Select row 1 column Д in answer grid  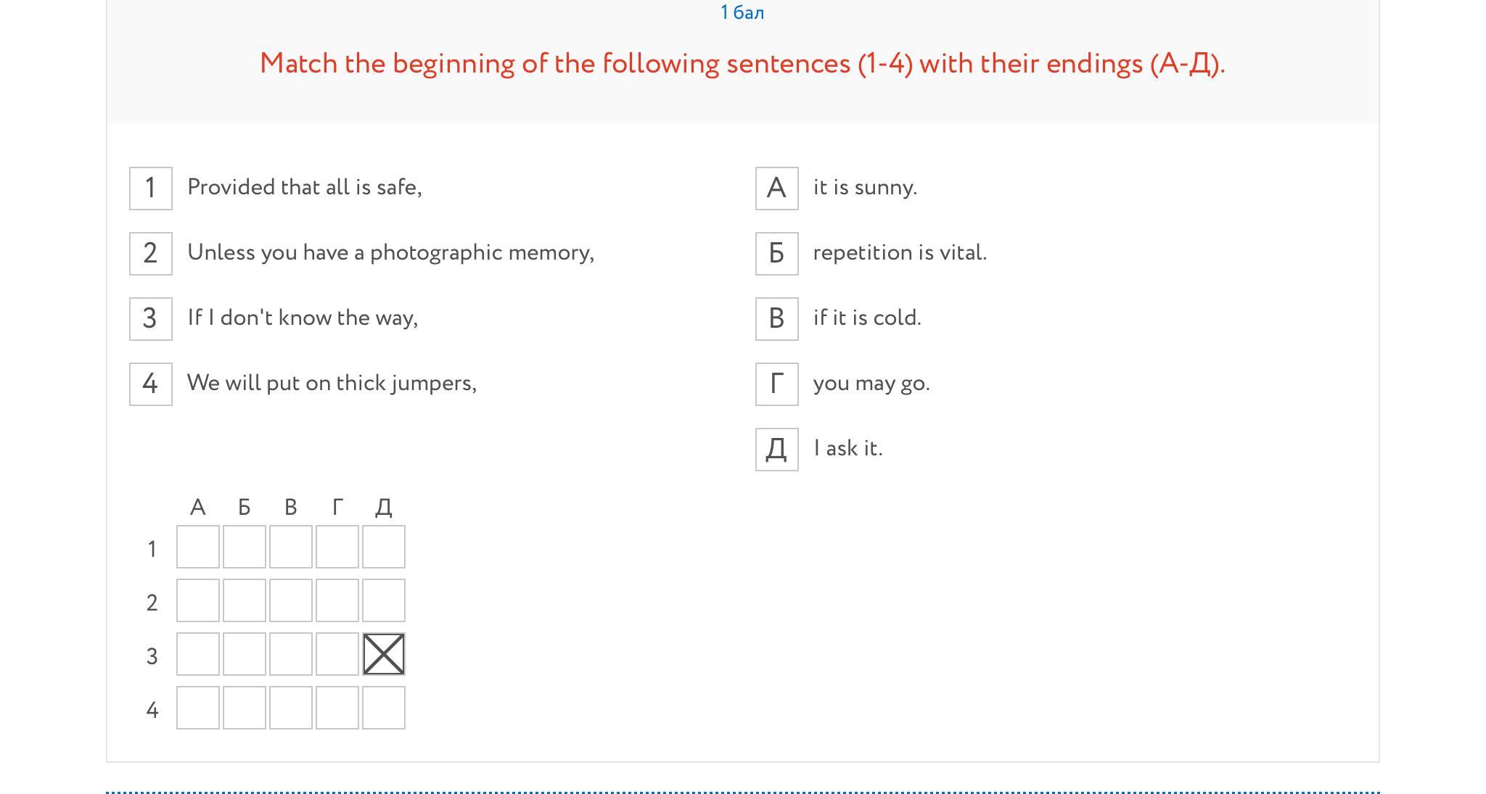click(384, 547)
